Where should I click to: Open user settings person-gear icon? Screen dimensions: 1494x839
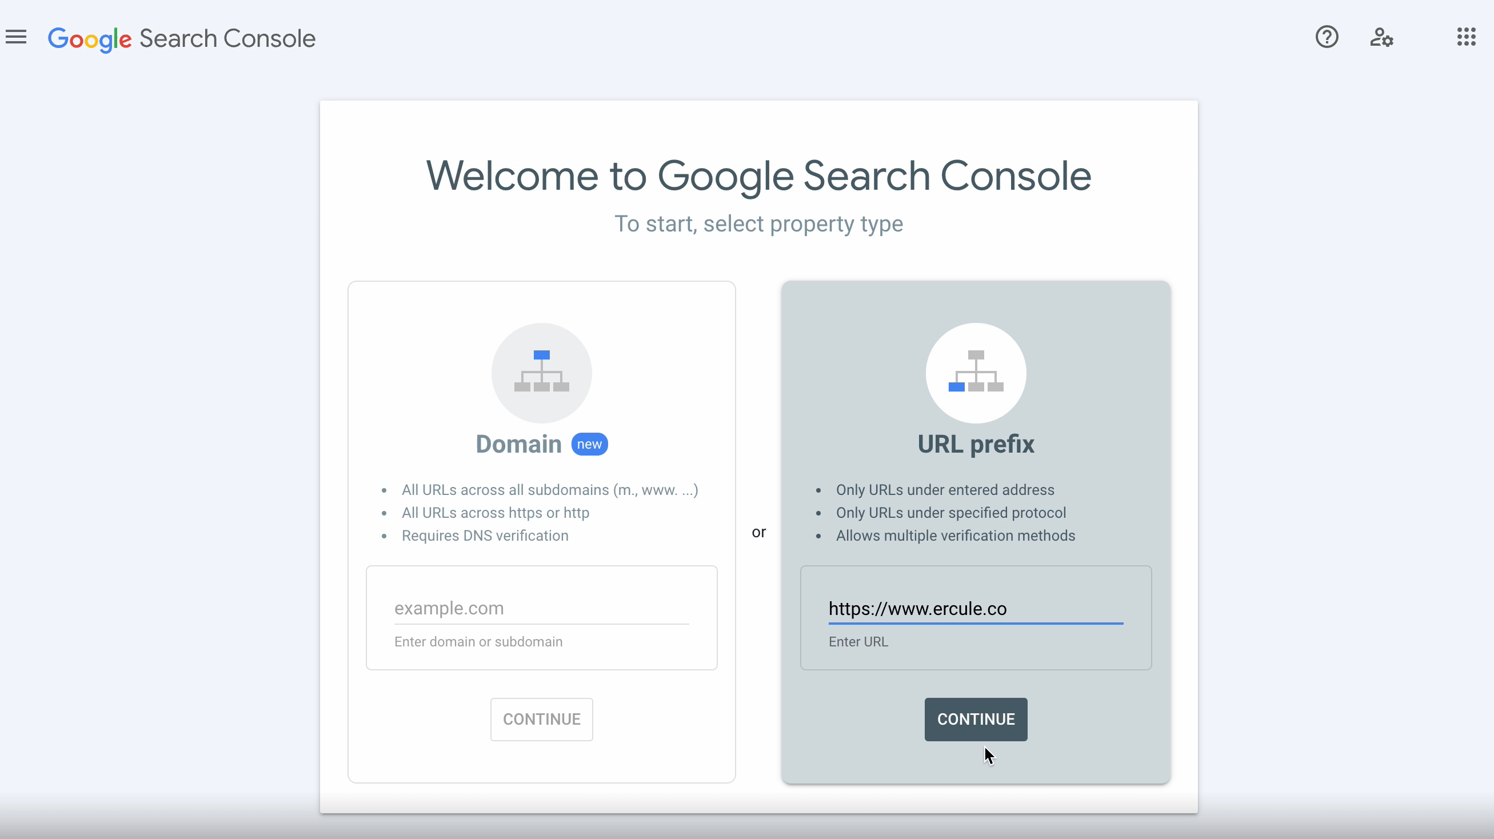1381,38
